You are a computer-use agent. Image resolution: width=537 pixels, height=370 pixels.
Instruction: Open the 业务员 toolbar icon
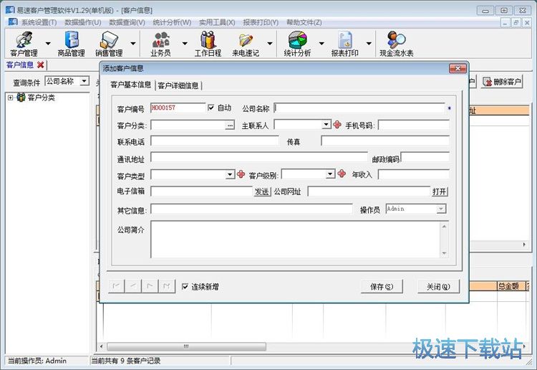coord(160,44)
